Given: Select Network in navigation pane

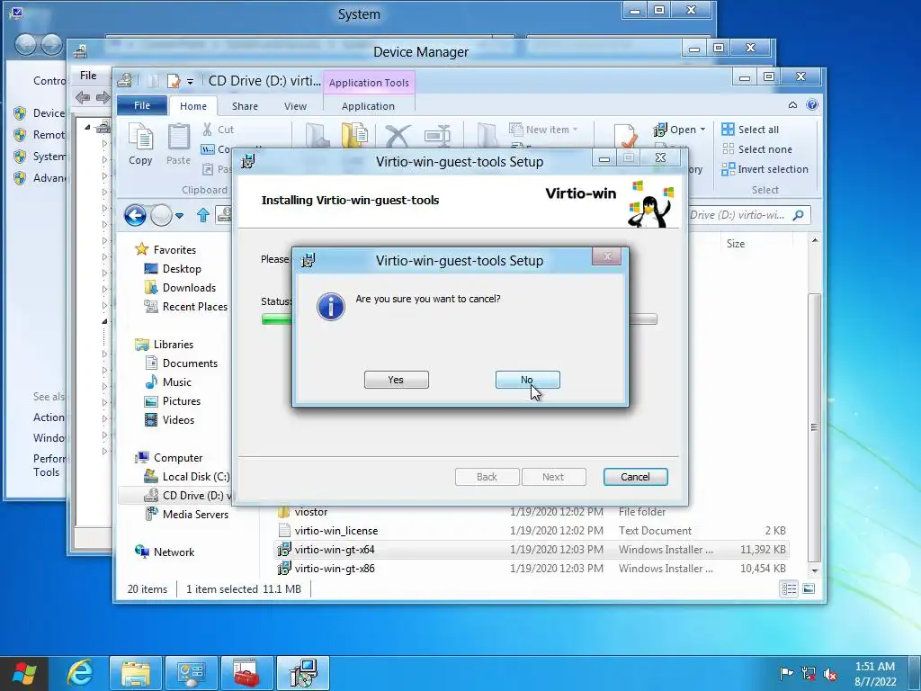Looking at the screenshot, I should click(174, 552).
